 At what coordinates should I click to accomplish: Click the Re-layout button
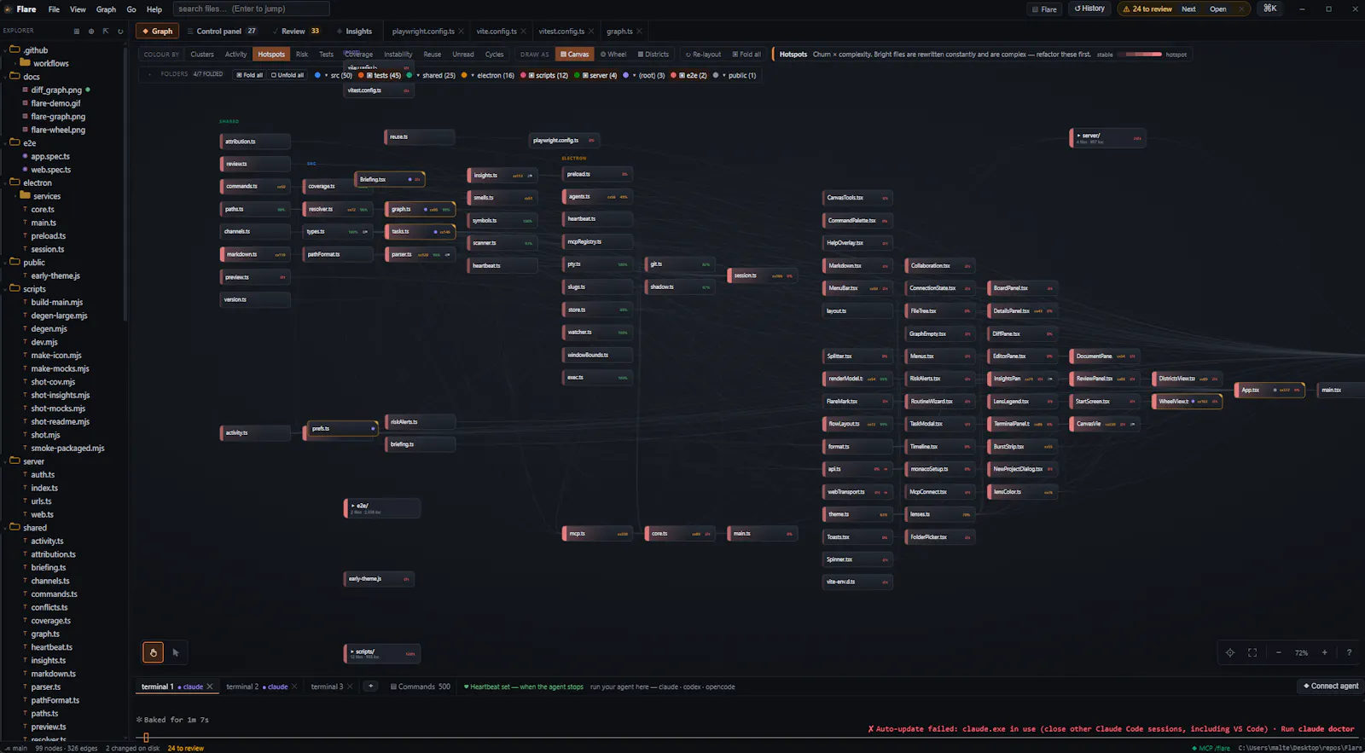coord(703,54)
